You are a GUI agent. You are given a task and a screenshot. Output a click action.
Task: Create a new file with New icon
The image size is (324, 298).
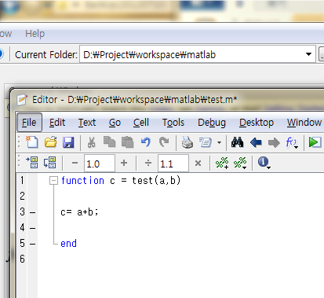click(x=31, y=142)
